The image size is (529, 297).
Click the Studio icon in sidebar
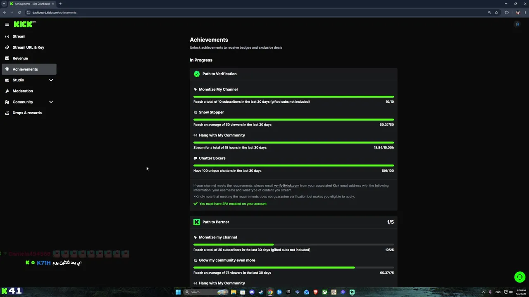point(7,80)
